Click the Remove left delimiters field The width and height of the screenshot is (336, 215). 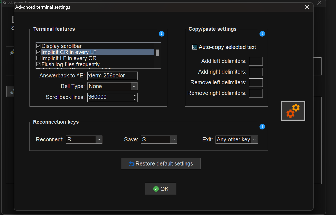[256, 83]
